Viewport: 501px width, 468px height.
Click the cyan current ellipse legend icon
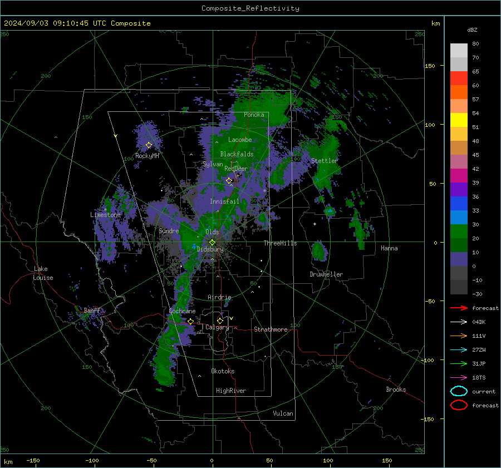click(459, 391)
